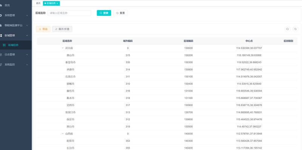Expand the 系统管理 sidebar menu
This screenshot has height=150, width=302.
pos(16,15)
